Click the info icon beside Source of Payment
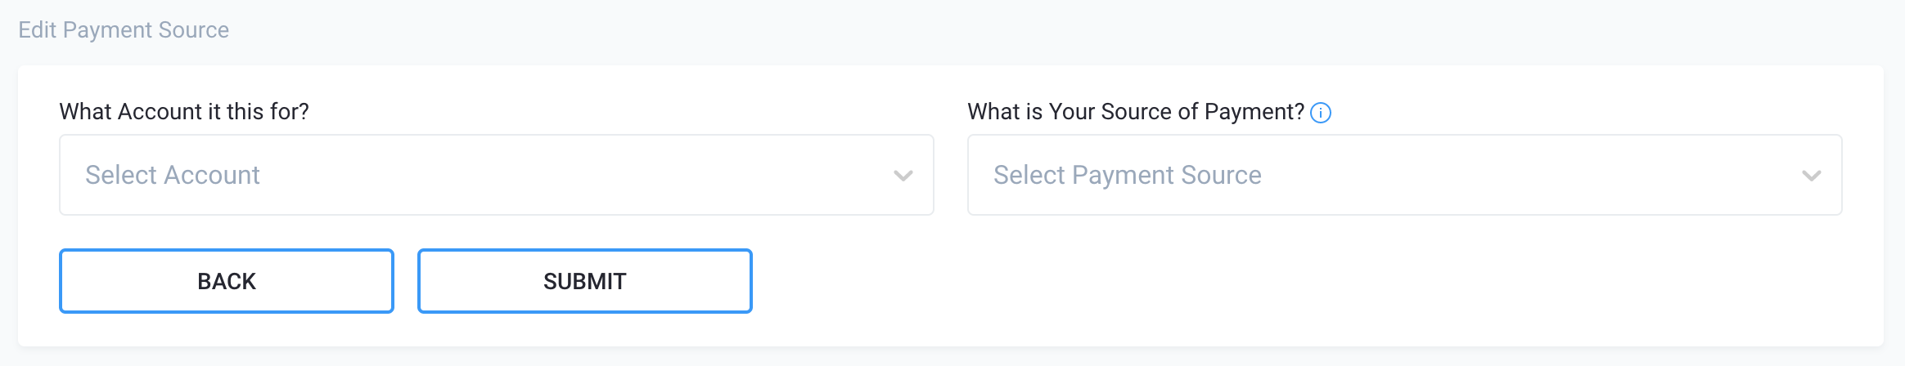The image size is (1905, 366). click(1321, 113)
